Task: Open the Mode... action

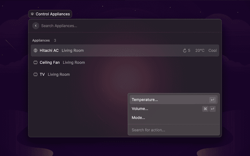Action: pyautogui.click(x=138, y=118)
